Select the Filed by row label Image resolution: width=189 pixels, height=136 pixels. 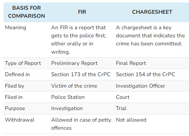pos(15,86)
